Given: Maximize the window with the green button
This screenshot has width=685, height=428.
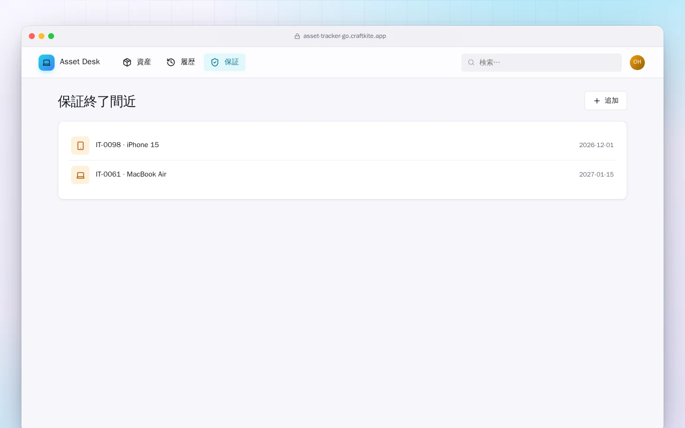Looking at the screenshot, I should pos(51,36).
